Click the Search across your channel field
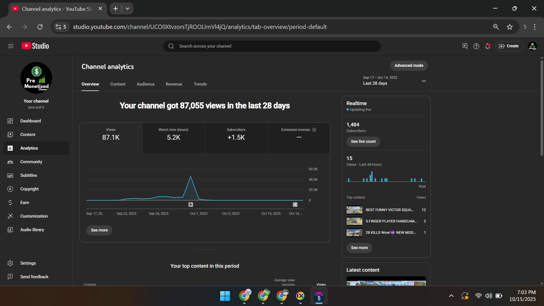Screen dimensions: 544x306 click(272, 46)
